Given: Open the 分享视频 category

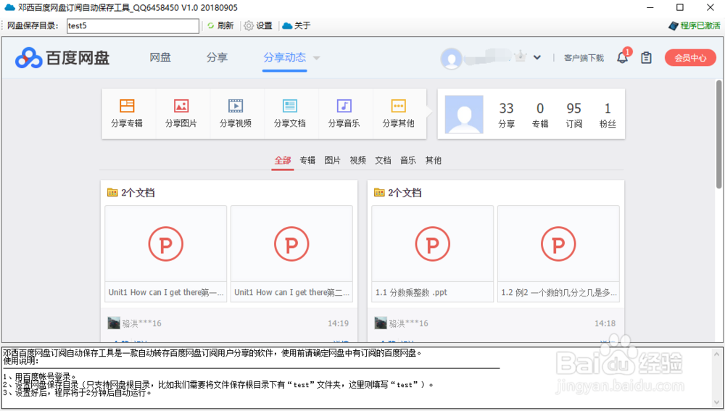Looking at the screenshot, I should coord(236,114).
